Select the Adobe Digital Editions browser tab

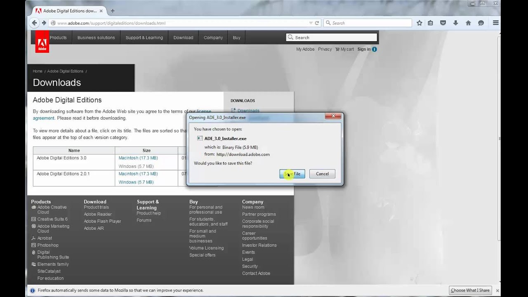pos(69,11)
